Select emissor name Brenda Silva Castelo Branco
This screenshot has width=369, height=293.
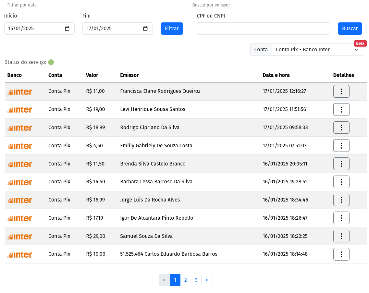click(x=153, y=164)
